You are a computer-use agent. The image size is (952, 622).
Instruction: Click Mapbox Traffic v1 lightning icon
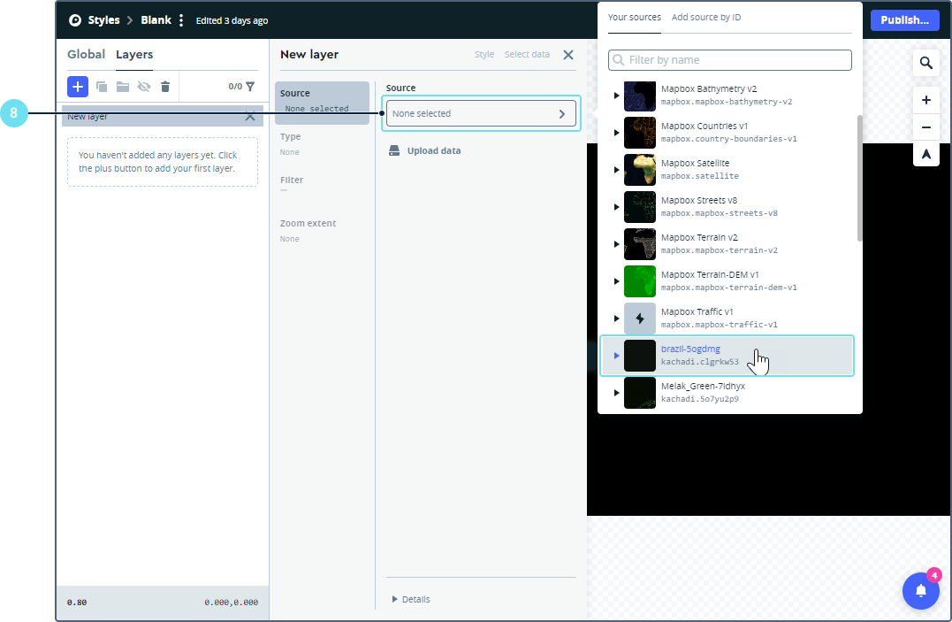click(640, 318)
